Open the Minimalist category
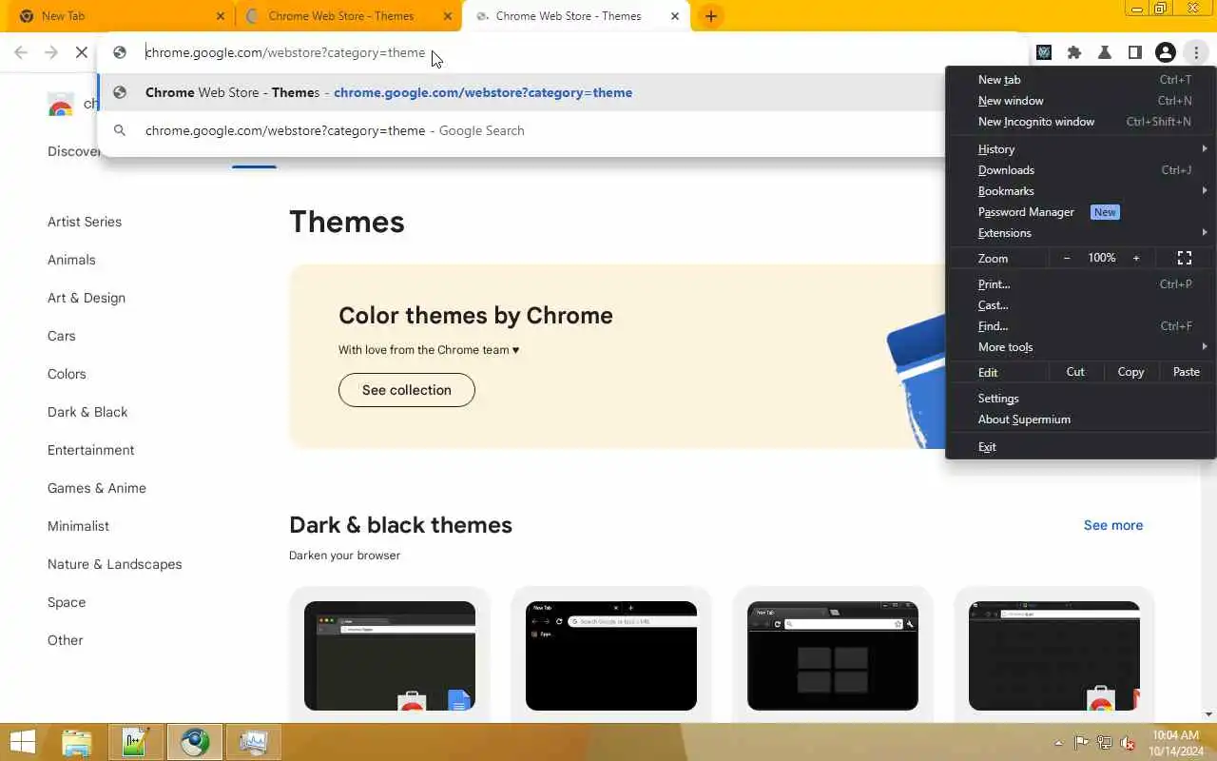 click(x=78, y=526)
